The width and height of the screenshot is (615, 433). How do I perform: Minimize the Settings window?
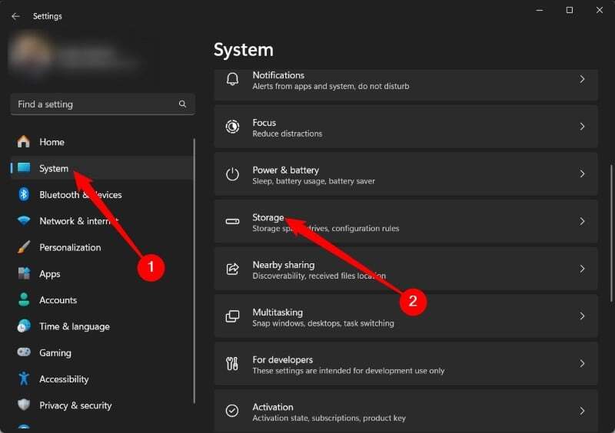[x=540, y=10]
